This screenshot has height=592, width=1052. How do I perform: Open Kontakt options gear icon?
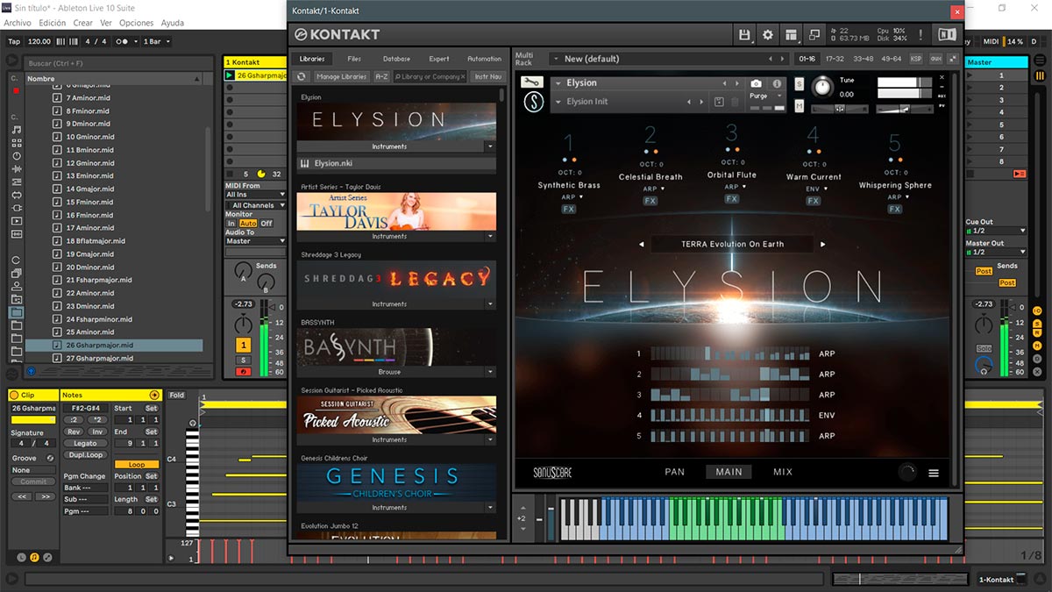(x=768, y=34)
